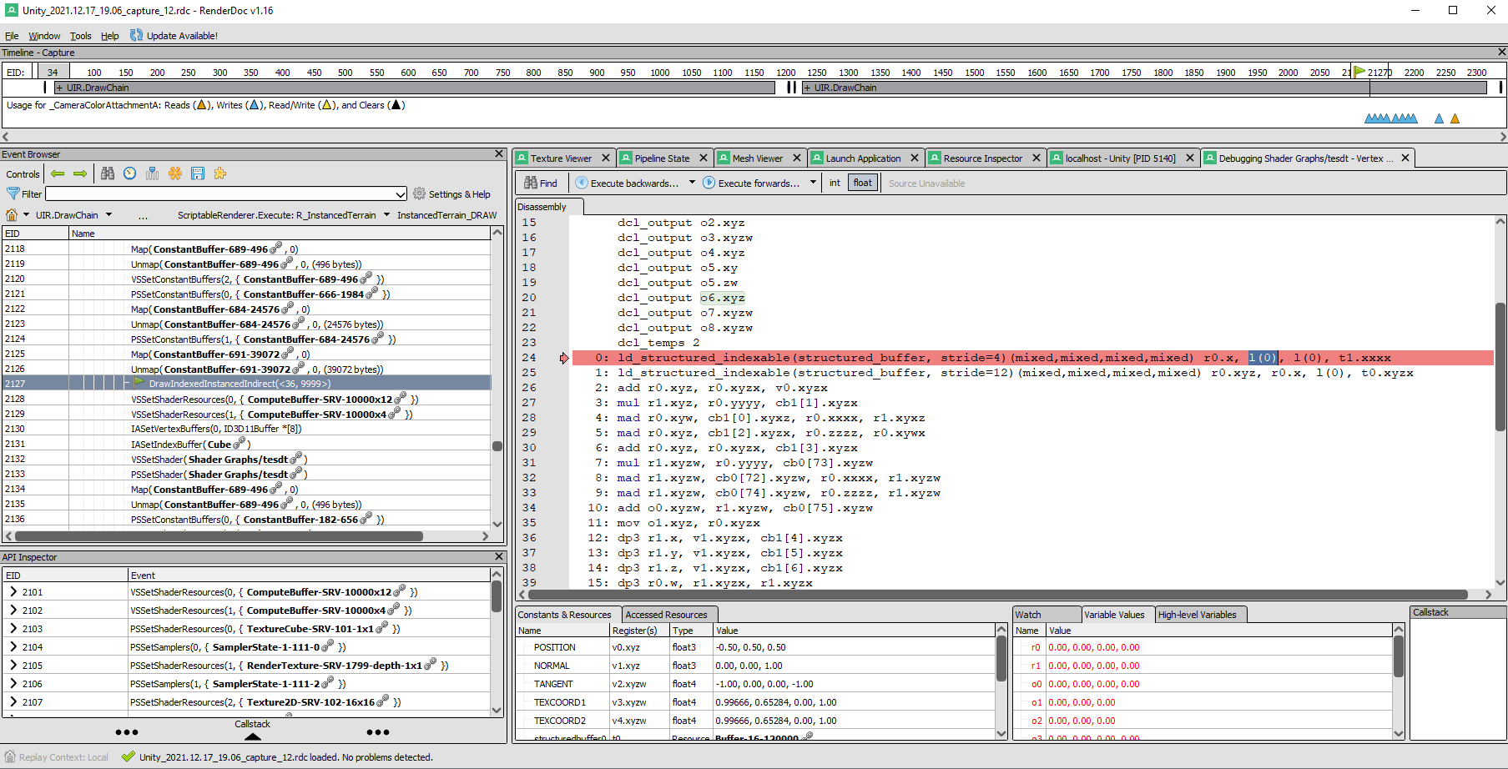Click the Event Browser horizontal scrollbar

[x=219, y=536]
